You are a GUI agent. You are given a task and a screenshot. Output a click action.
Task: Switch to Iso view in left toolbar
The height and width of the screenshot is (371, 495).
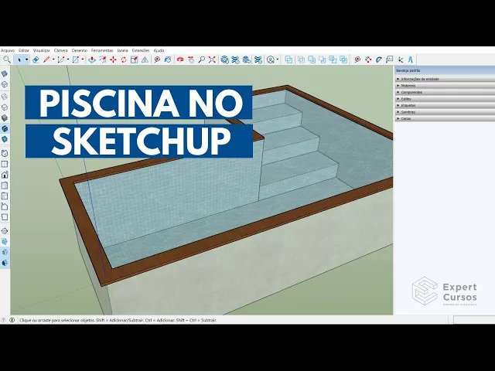click(x=5, y=153)
